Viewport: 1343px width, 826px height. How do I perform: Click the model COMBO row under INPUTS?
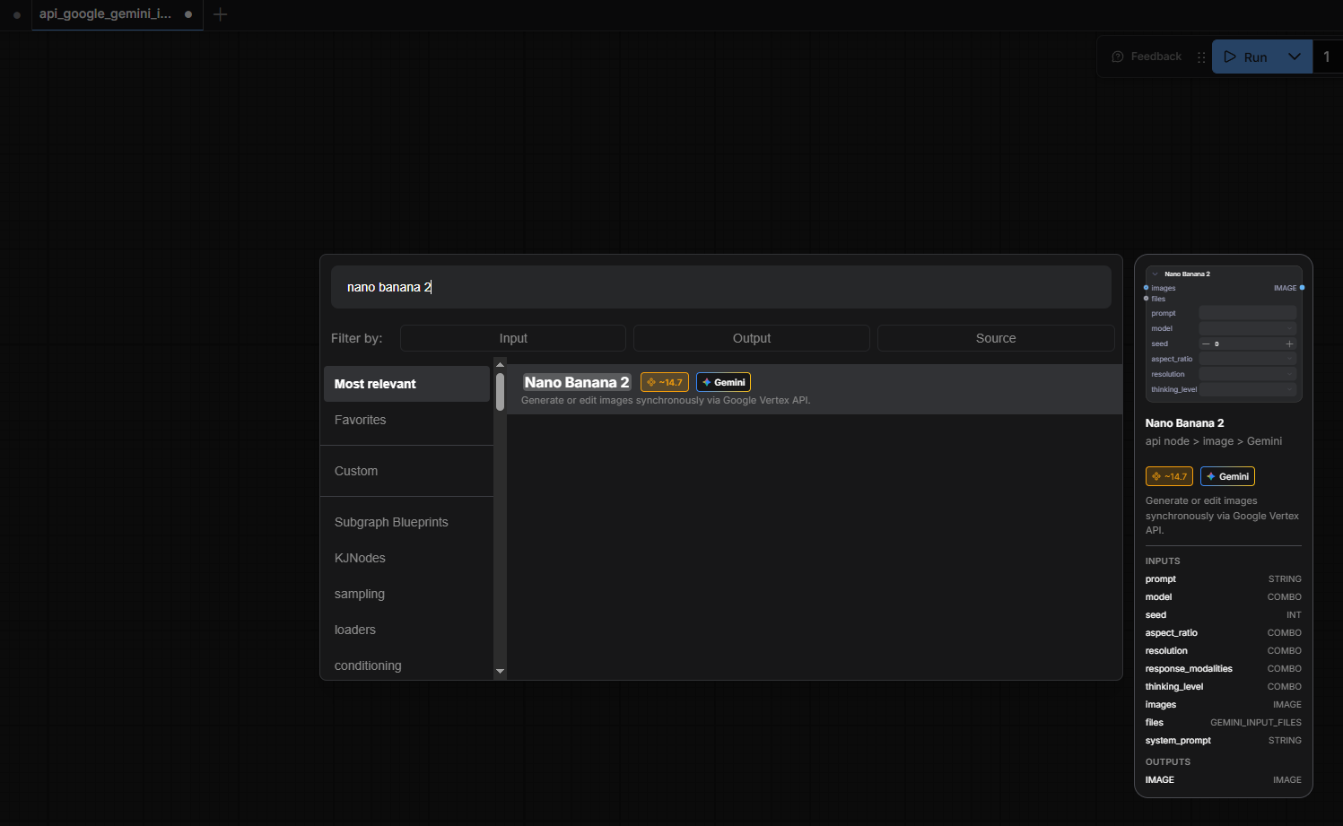(x=1224, y=597)
